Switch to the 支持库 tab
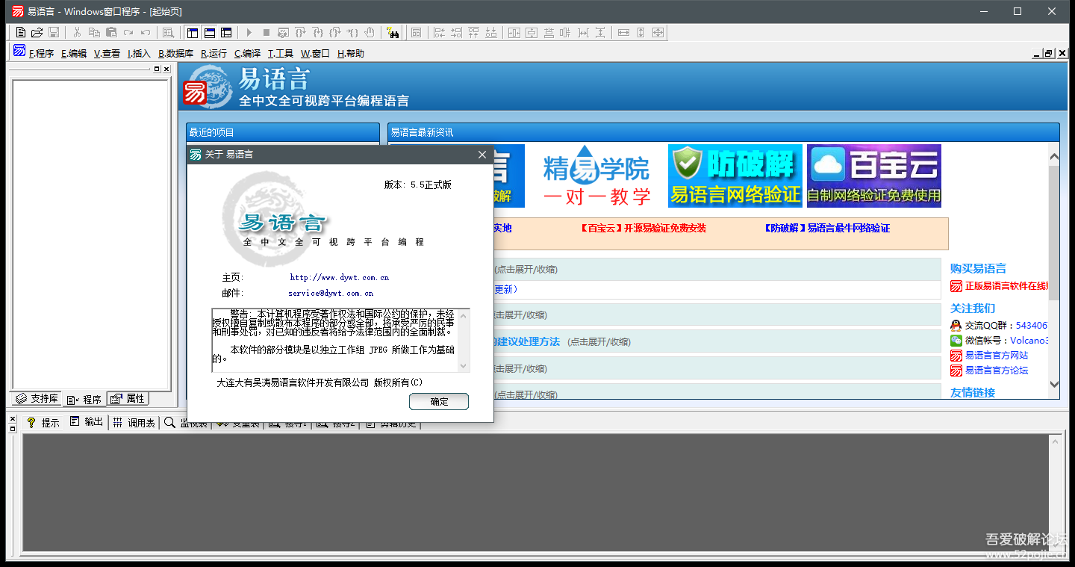The image size is (1075, 567). tap(37, 399)
